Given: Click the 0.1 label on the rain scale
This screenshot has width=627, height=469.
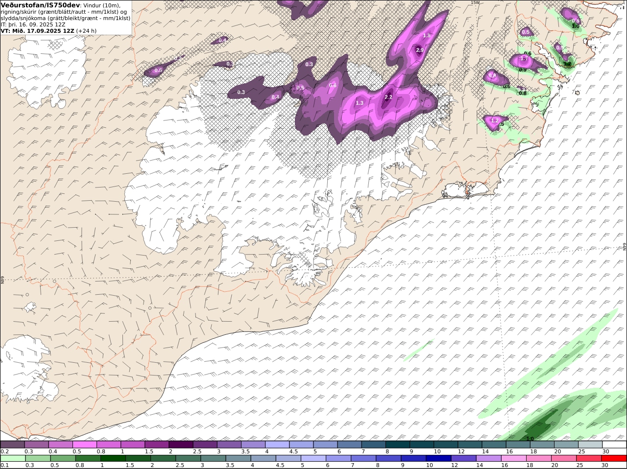Looking at the screenshot, I should pyautogui.click(x=4, y=465).
